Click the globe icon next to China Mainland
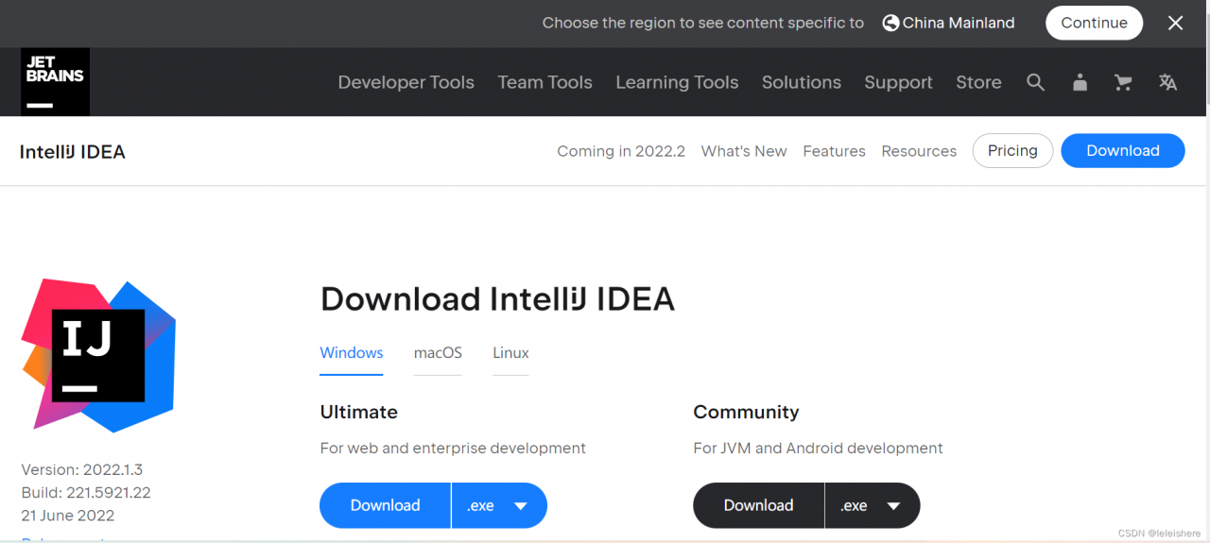1210x543 pixels. pyautogui.click(x=890, y=23)
